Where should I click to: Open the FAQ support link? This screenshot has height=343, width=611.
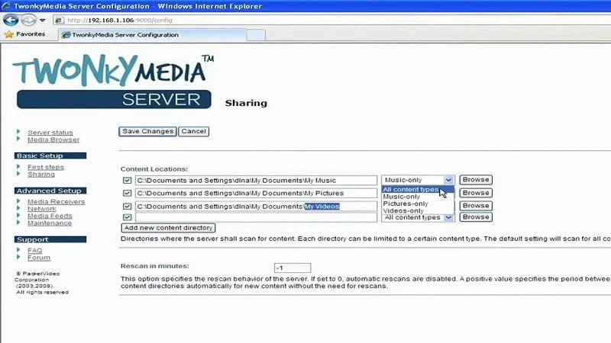(34, 251)
